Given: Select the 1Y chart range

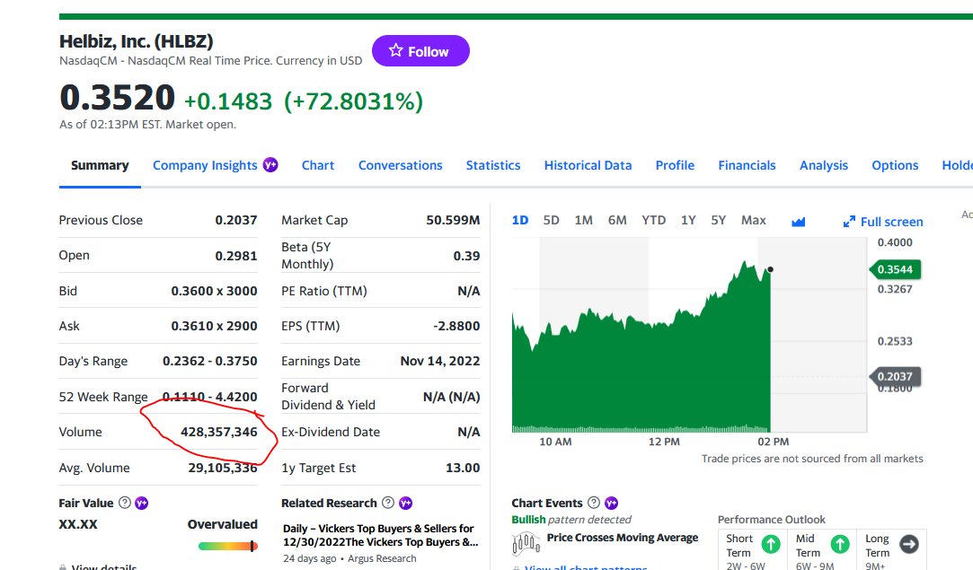Looking at the screenshot, I should 688,220.
